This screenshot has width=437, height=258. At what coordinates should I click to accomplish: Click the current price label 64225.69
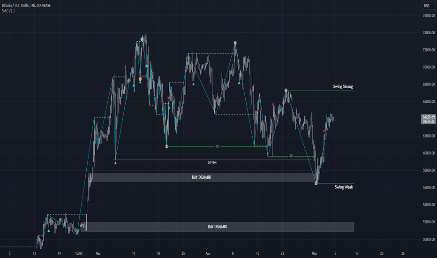(429, 117)
